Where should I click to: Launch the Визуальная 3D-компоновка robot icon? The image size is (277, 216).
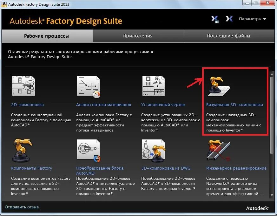pyautogui.click(x=219, y=86)
